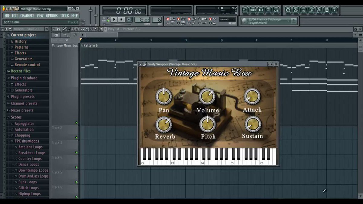Toggle the magnet snap icon in playlist
The height and width of the screenshot is (204, 363).
click(x=58, y=29)
